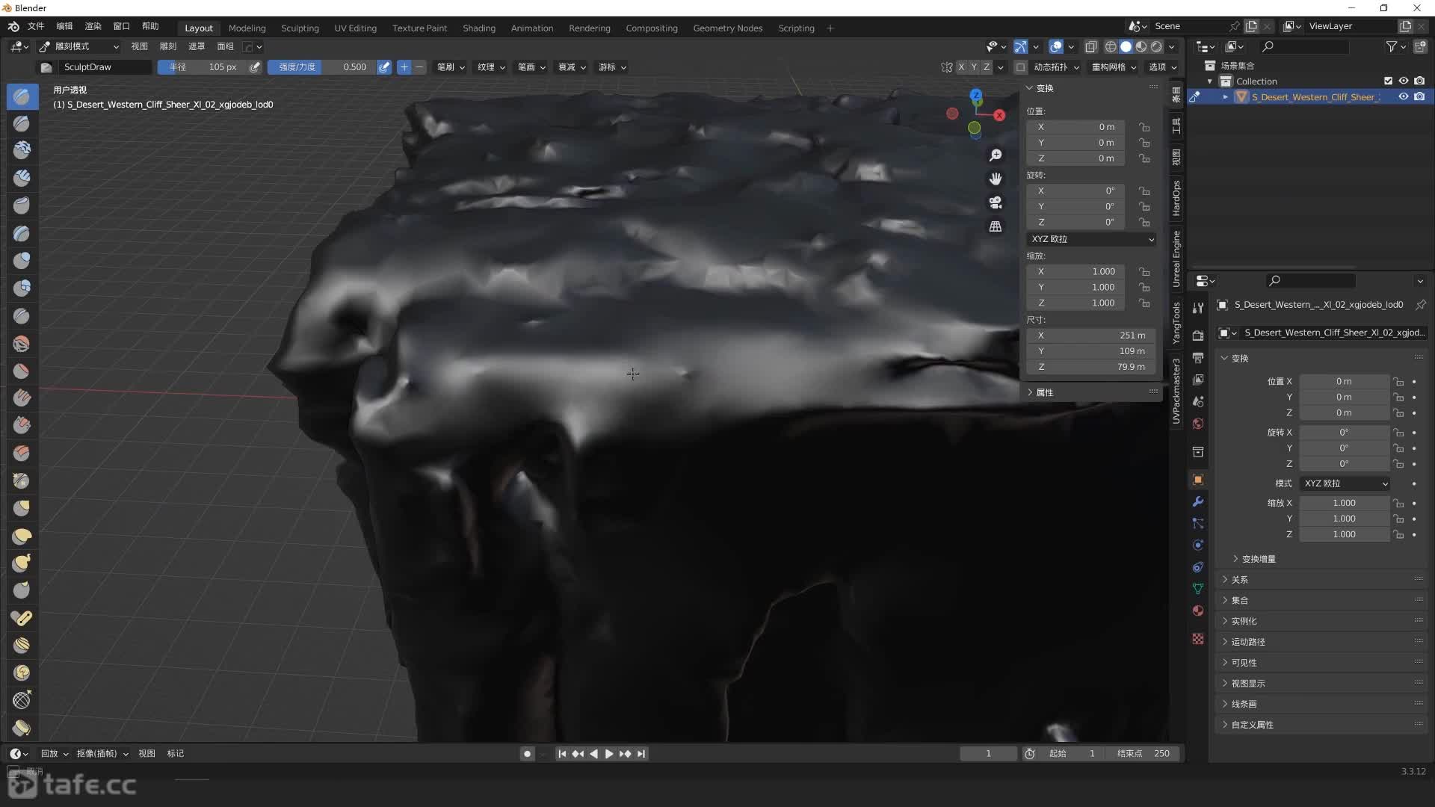Image resolution: width=1435 pixels, height=807 pixels.
Task: Expand the 关系 panel in properties
Action: (x=1240, y=580)
